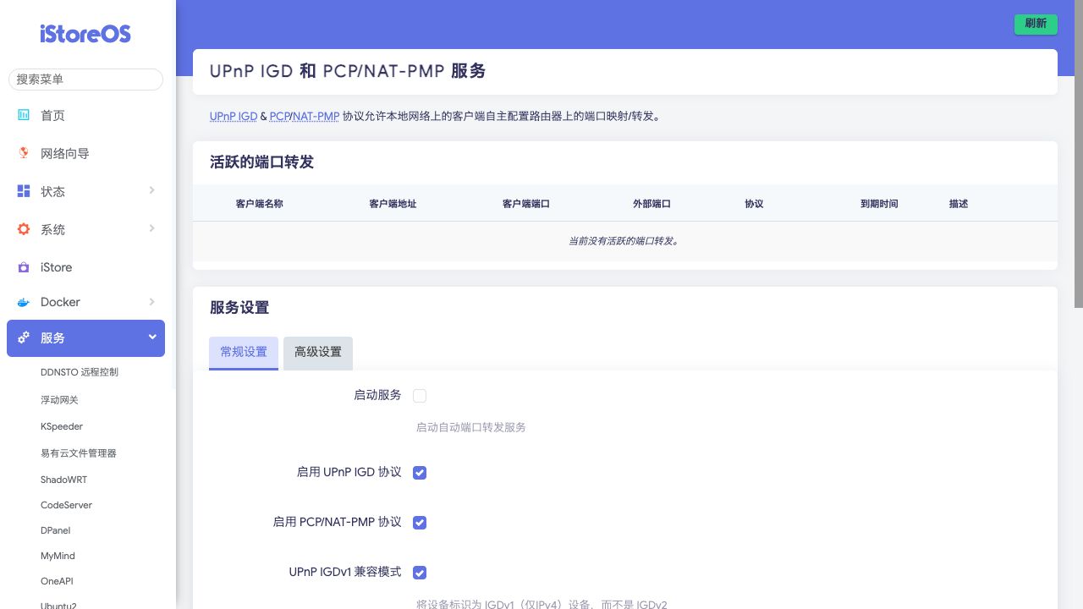The image size is (1083, 609).
Task: Click the status grid icon
Action: pos(24,191)
